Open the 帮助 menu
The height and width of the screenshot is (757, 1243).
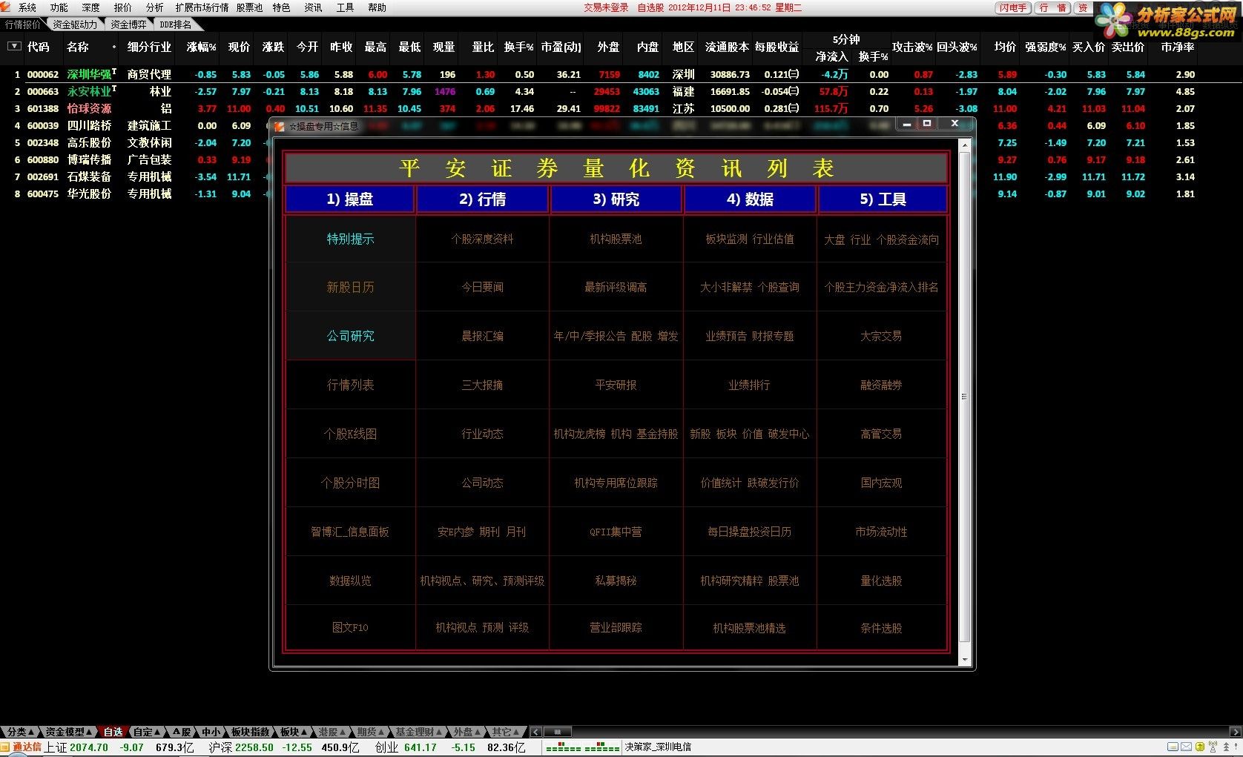click(x=377, y=7)
